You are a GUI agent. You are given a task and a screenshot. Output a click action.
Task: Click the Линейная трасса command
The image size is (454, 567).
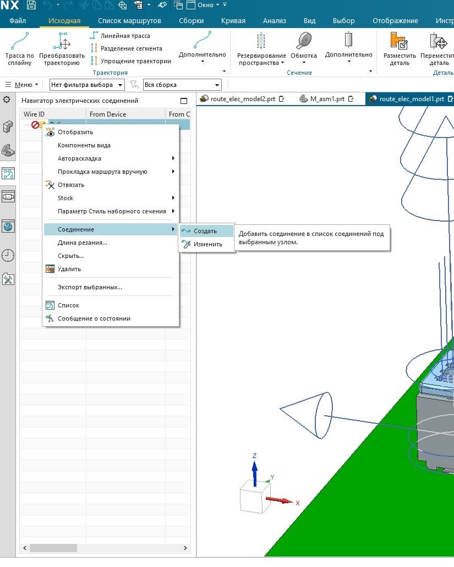[121, 36]
